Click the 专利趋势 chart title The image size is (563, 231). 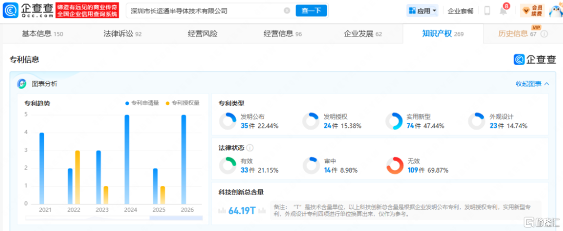(38, 104)
